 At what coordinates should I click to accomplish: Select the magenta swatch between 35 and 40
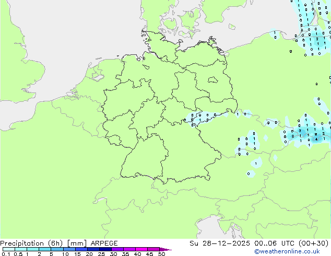click(129, 249)
